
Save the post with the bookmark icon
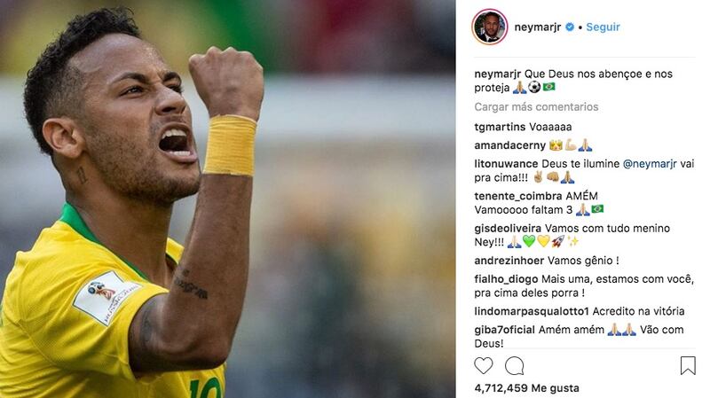click(x=688, y=365)
